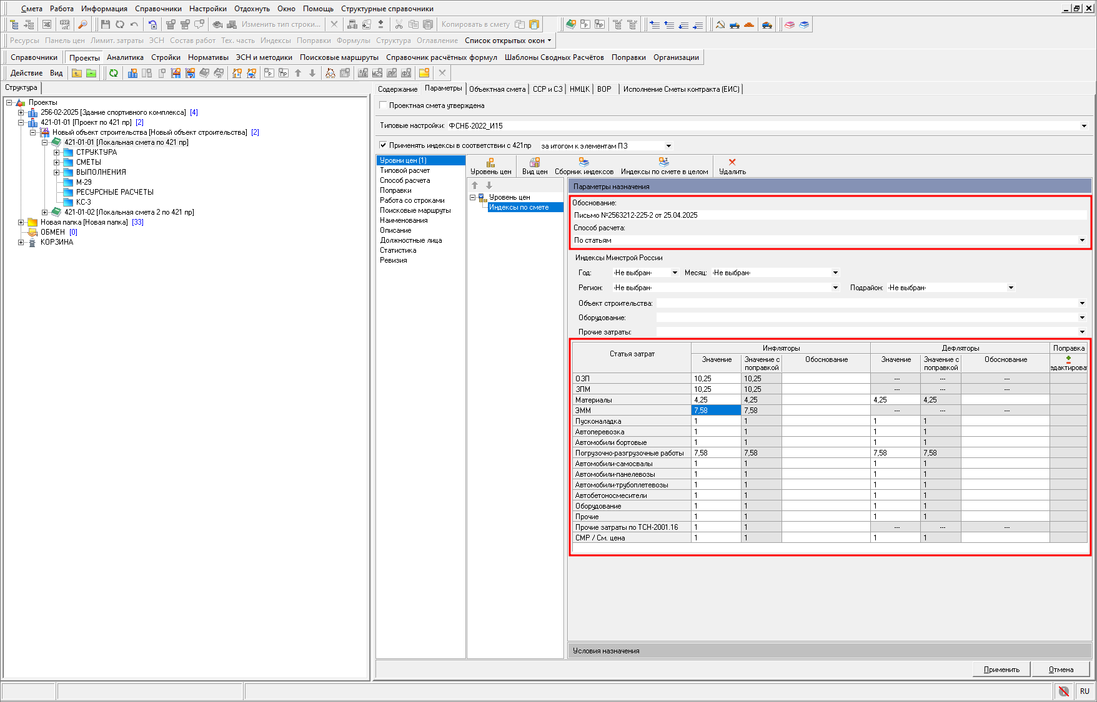Viewport: 1097px width, 702px height.
Task: Uncheck 'Применять индексы в соответствии с 421пр'
Action: click(x=384, y=145)
